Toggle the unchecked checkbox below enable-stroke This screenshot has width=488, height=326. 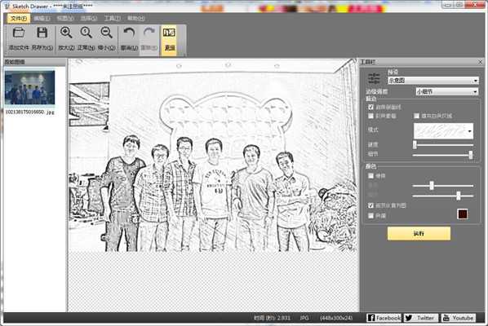[370, 116]
